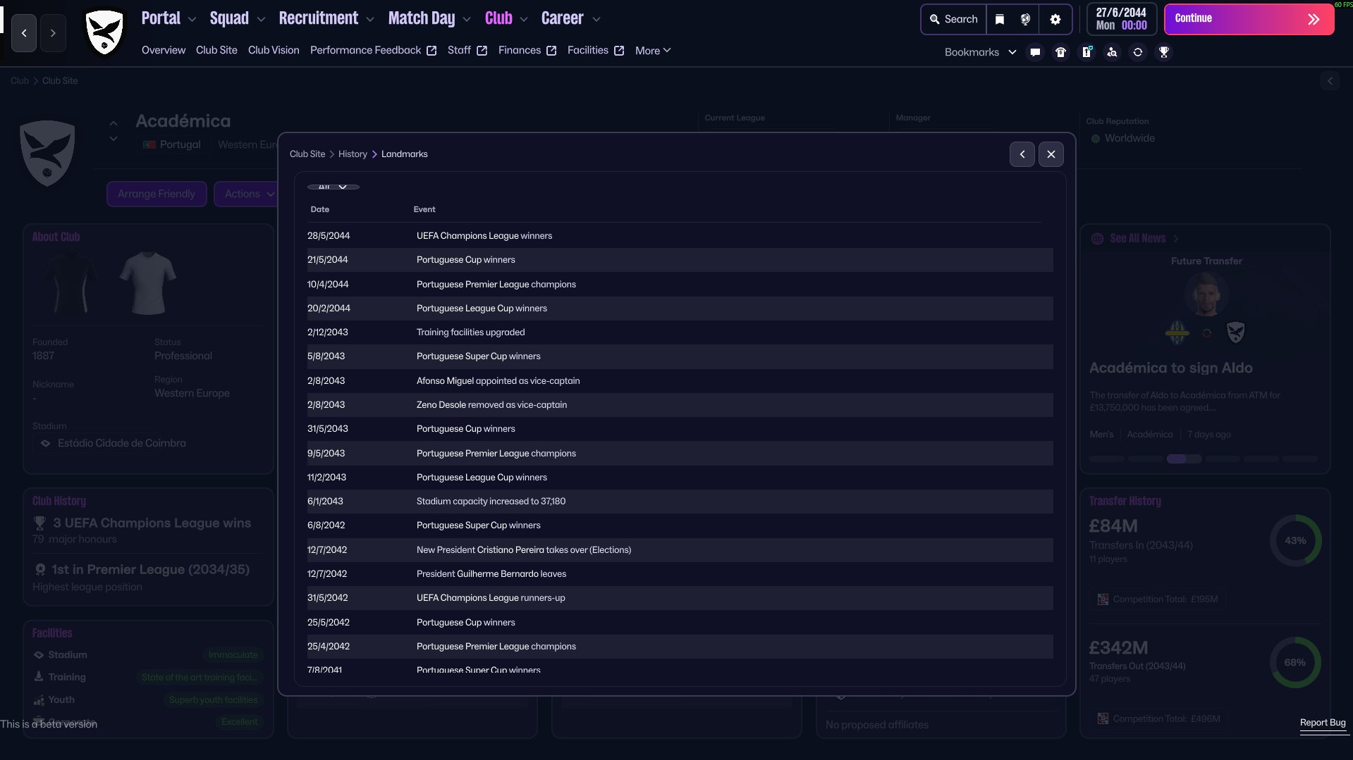This screenshot has width=1353, height=760.
Task: Switch to next club with down chevron
Action: (x=114, y=139)
